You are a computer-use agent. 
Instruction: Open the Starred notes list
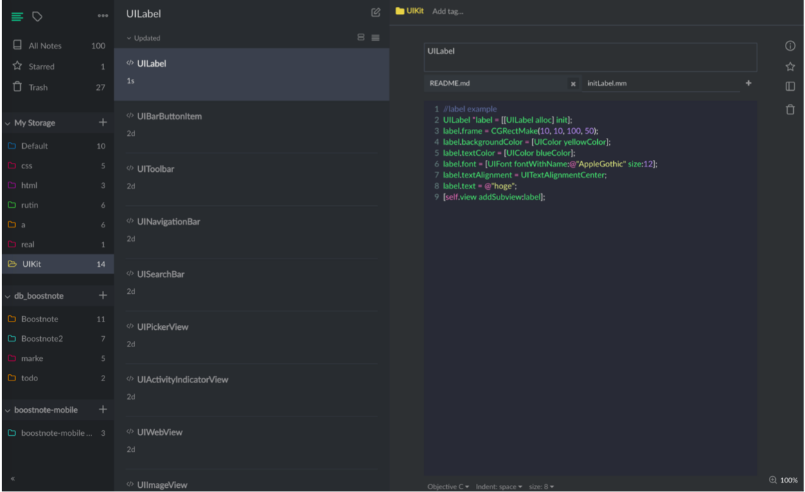click(x=41, y=67)
